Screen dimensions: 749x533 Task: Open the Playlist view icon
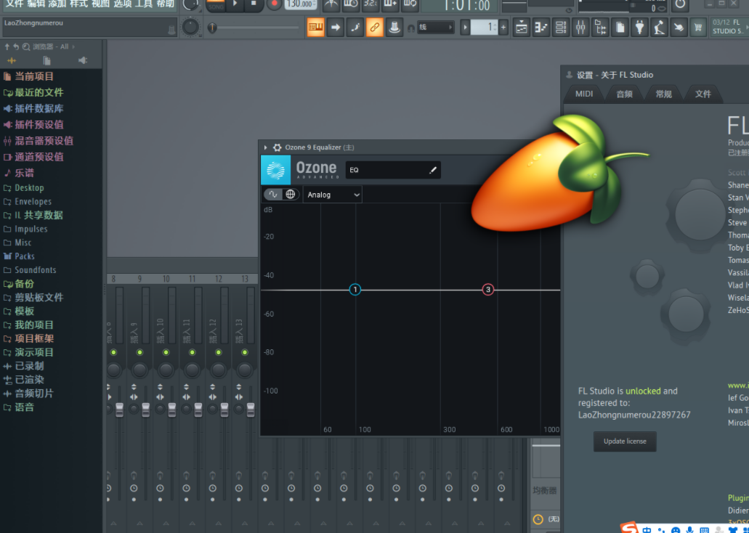click(x=522, y=28)
